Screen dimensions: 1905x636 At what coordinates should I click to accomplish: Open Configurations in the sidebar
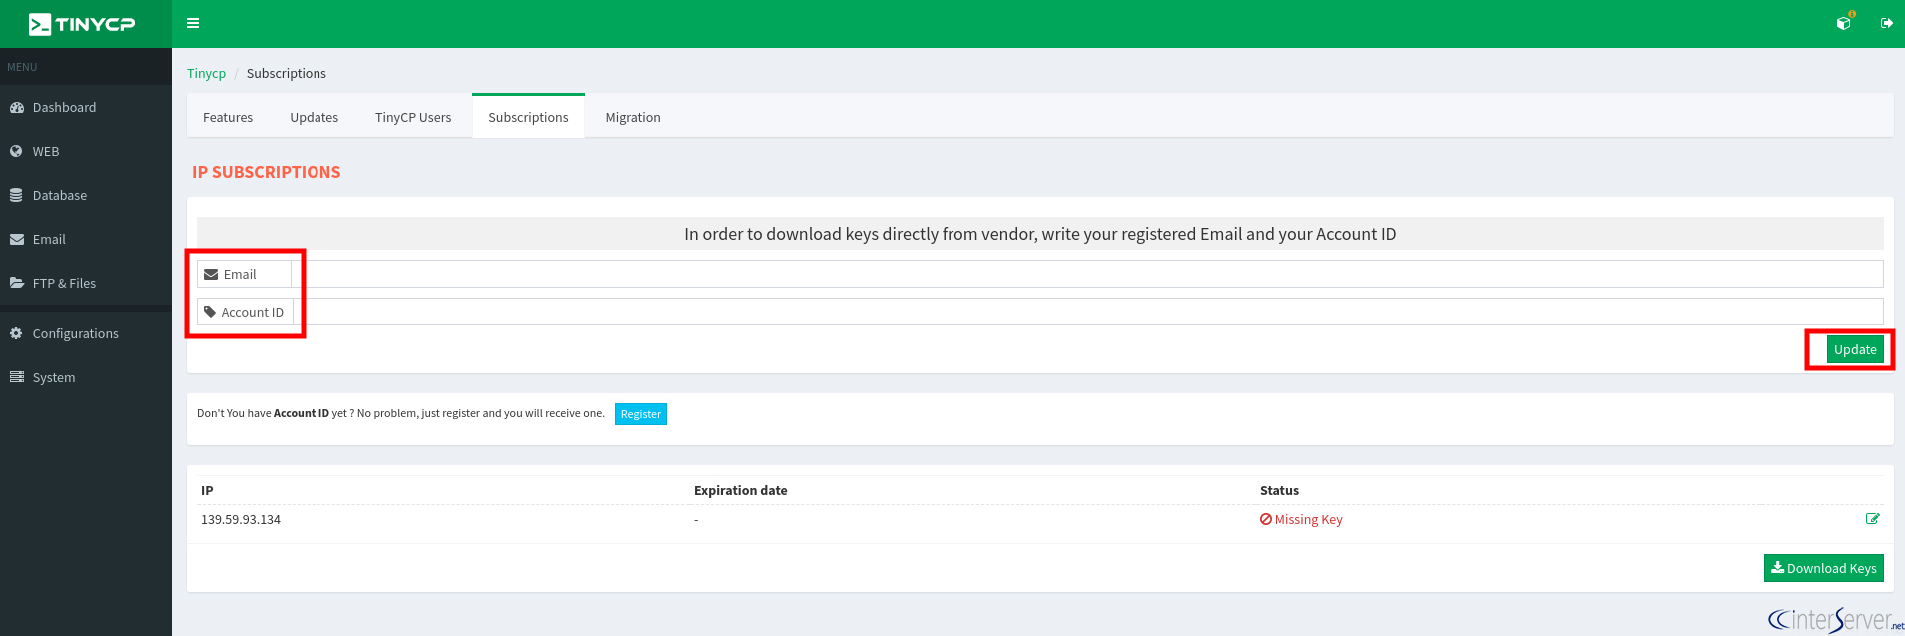[x=86, y=333]
